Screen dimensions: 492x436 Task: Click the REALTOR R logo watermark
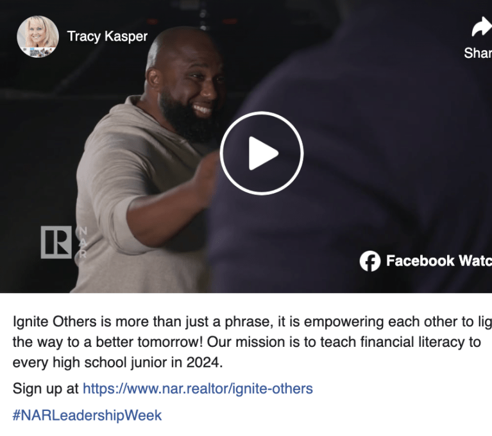(56, 242)
